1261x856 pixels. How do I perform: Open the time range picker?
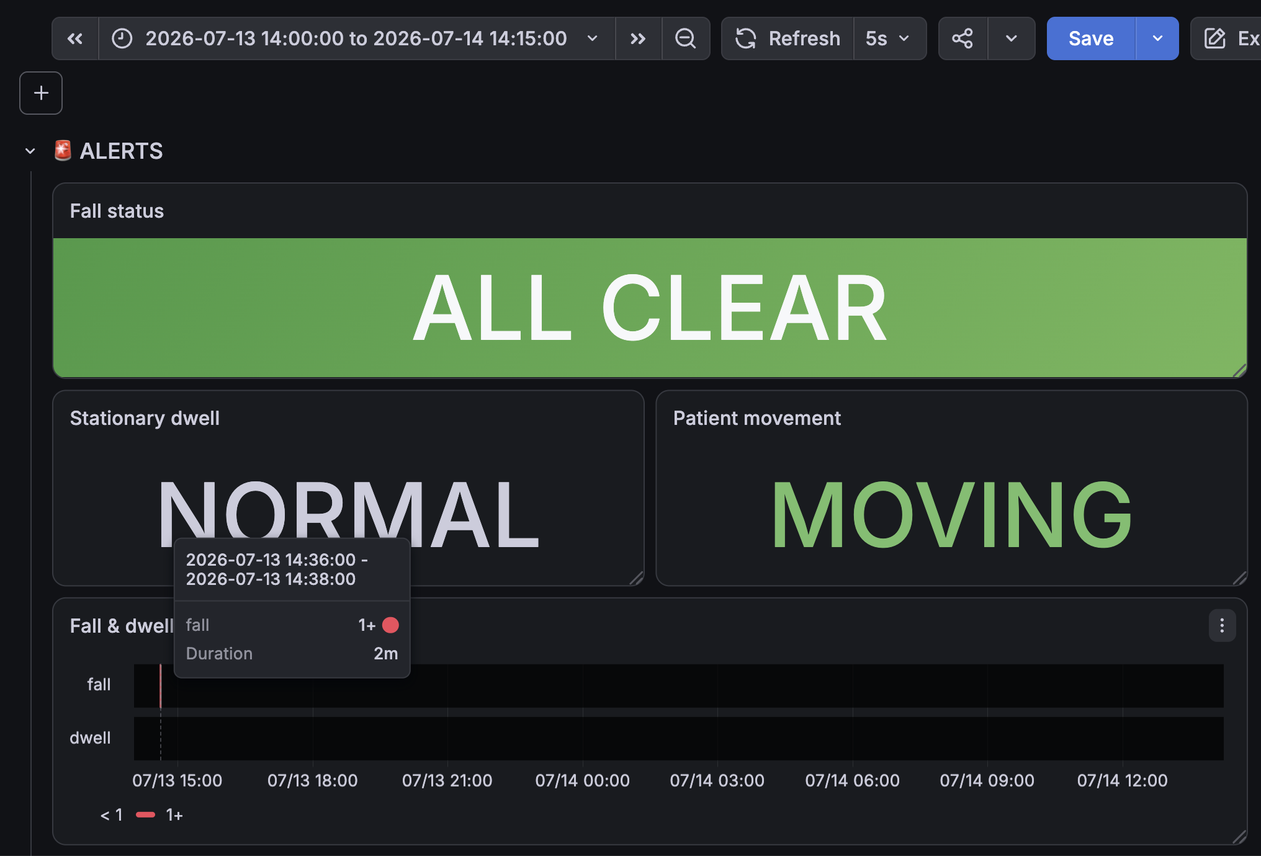(357, 38)
